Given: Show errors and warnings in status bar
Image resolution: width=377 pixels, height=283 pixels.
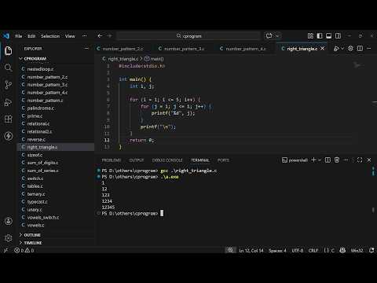Looking at the screenshot, I should 24,251.
